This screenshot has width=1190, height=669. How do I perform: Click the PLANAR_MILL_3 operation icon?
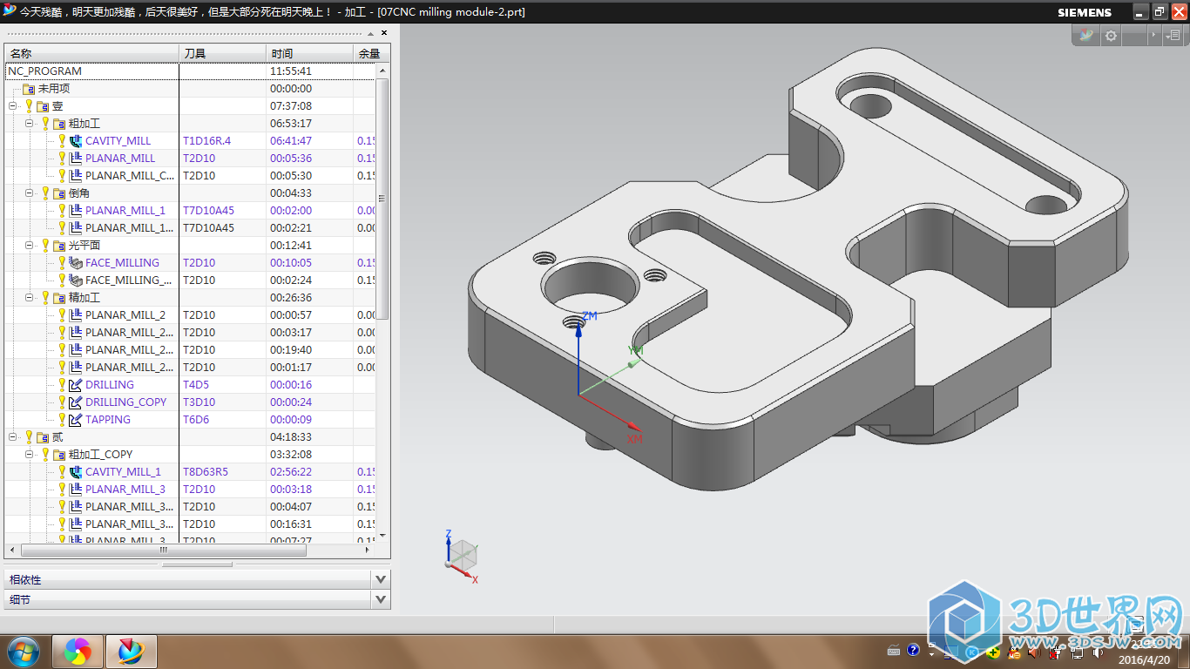click(x=76, y=489)
